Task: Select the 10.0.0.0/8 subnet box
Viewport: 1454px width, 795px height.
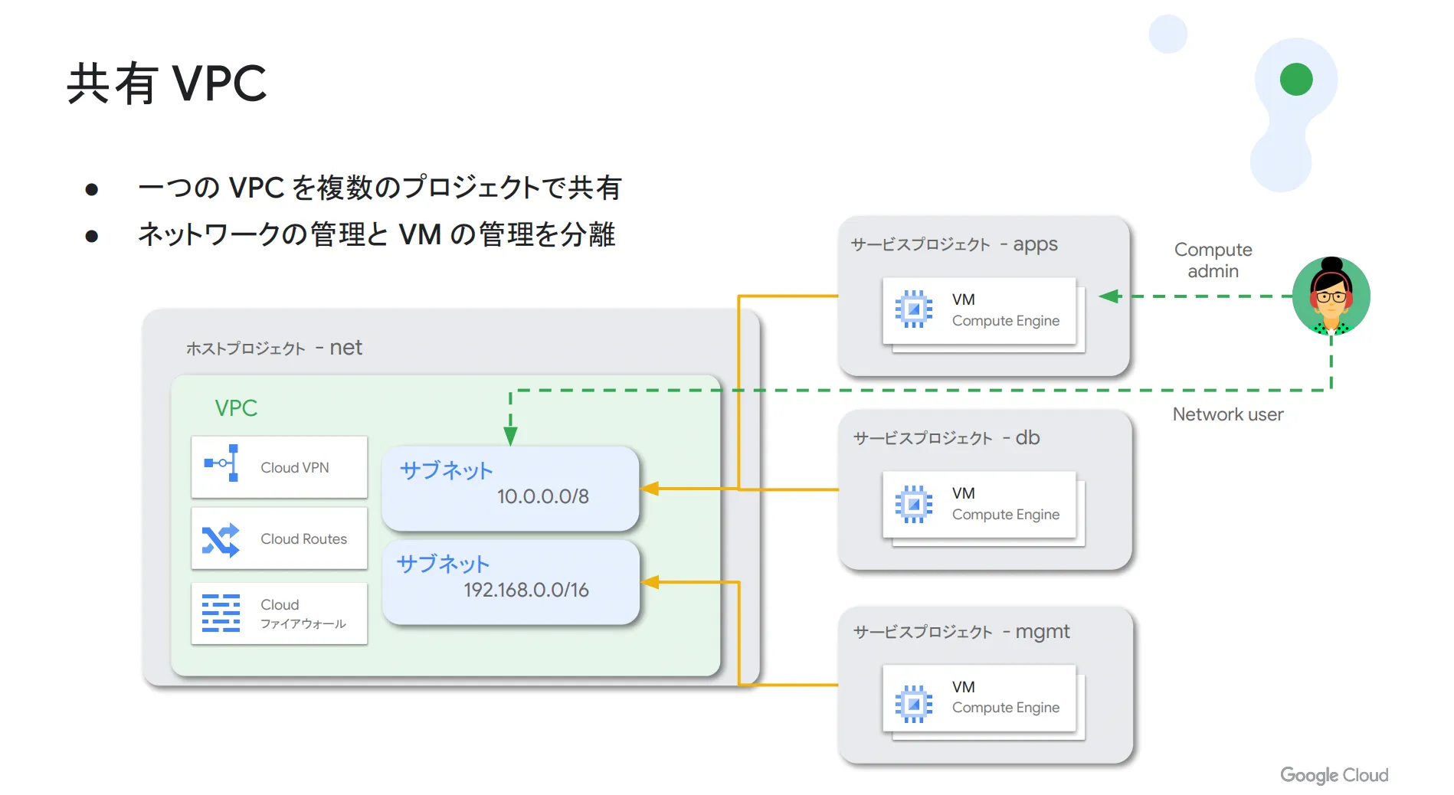Action: coord(510,489)
